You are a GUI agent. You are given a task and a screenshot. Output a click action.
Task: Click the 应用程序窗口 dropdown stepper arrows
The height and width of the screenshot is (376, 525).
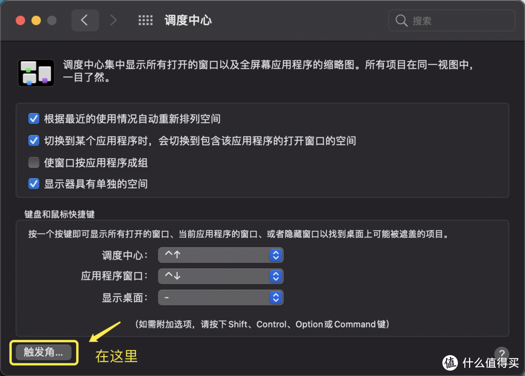pos(276,276)
